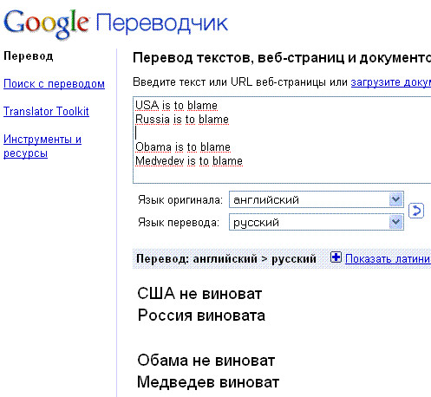The height and width of the screenshot is (397, 431).
Task: Click the line 'Obama is to blame'
Action: (x=183, y=147)
